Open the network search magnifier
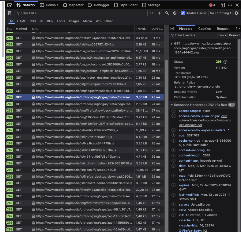 click(x=167, y=13)
